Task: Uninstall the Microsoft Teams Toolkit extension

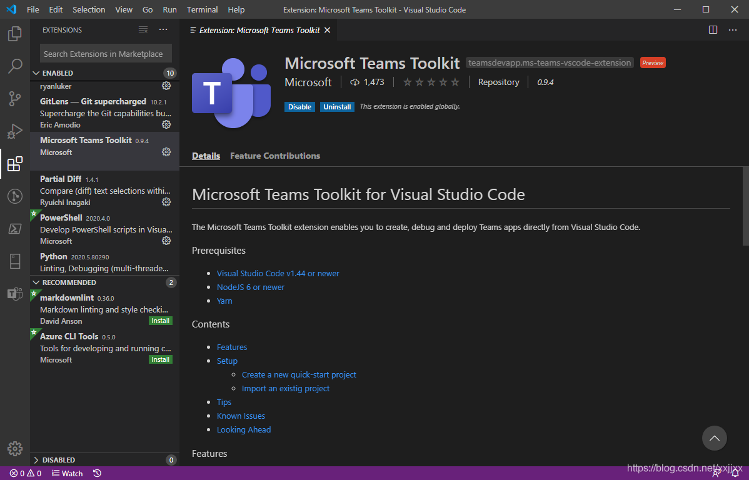Action: click(337, 107)
